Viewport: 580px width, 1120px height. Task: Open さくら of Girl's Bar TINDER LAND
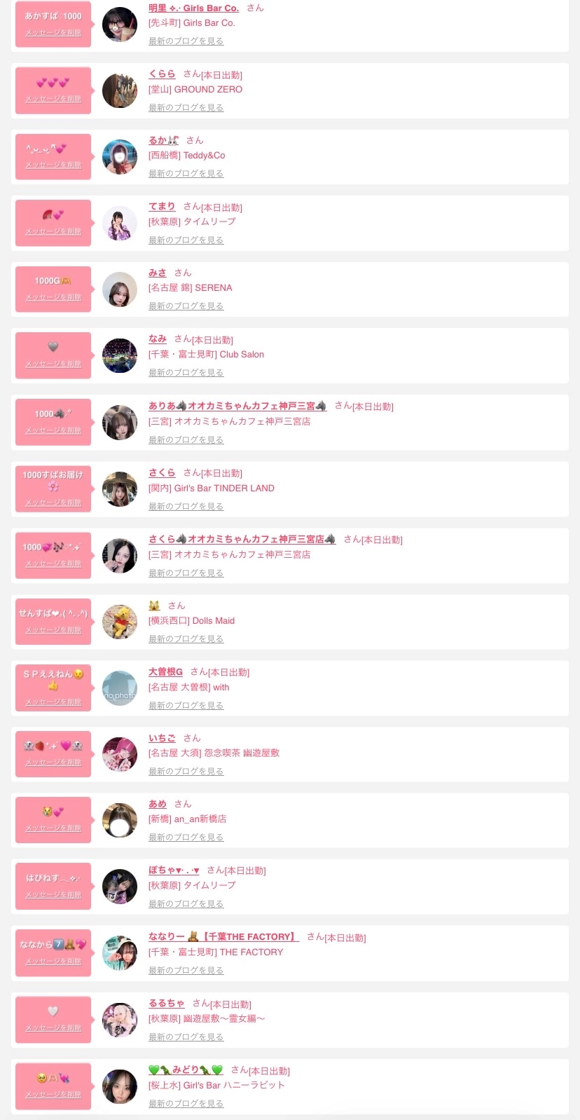click(162, 472)
